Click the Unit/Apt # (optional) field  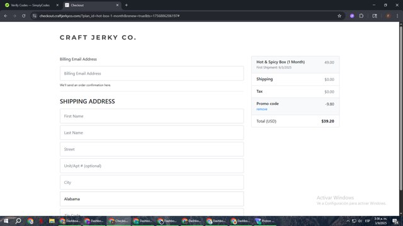coord(152,166)
